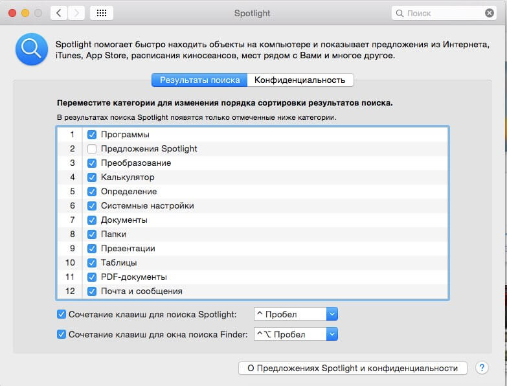Select the Почта и сообщения row label

coord(142,291)
